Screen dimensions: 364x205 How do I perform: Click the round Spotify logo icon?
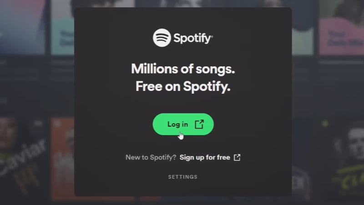162,38
